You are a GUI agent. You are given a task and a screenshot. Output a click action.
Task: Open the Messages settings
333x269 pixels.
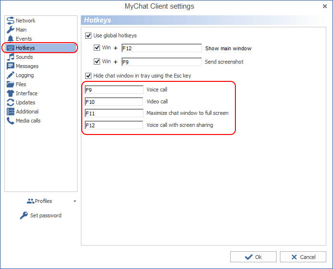(27, 66)
